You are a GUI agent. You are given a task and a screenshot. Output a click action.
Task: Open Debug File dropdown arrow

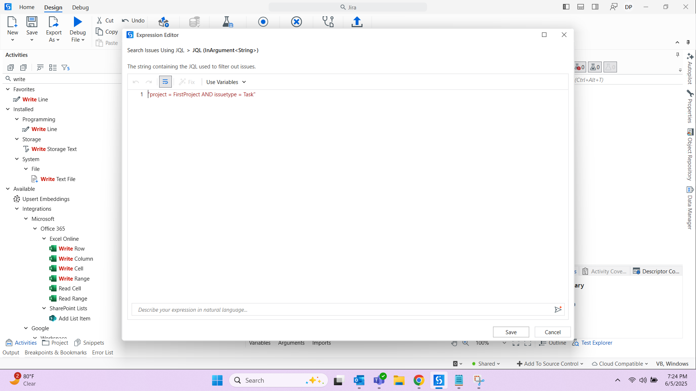83,40
